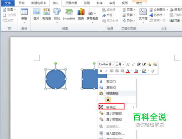Apply shape outline color pen
The width and height of the screenshot is (182, 139).
pyautogui.click(x=144, y=71)
